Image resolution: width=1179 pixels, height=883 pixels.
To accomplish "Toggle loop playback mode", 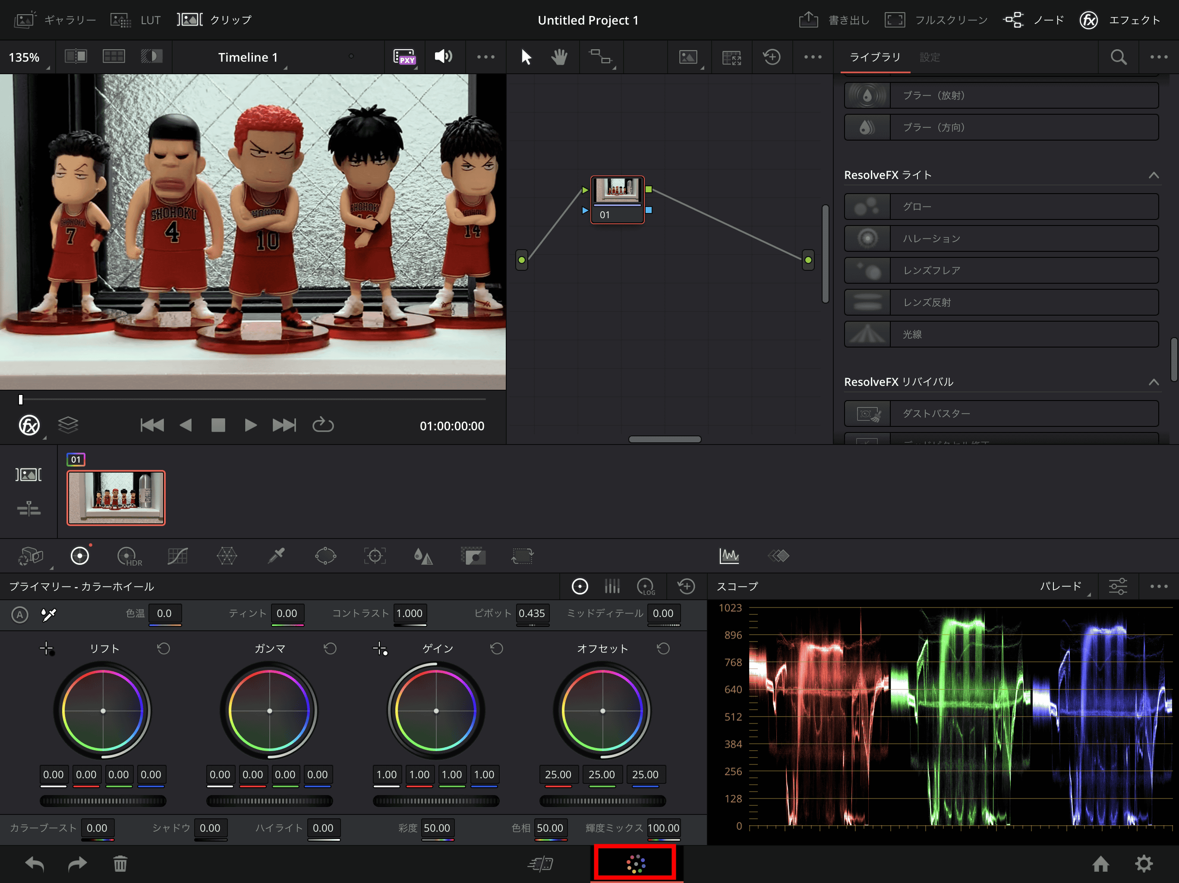I will [324, 424].
